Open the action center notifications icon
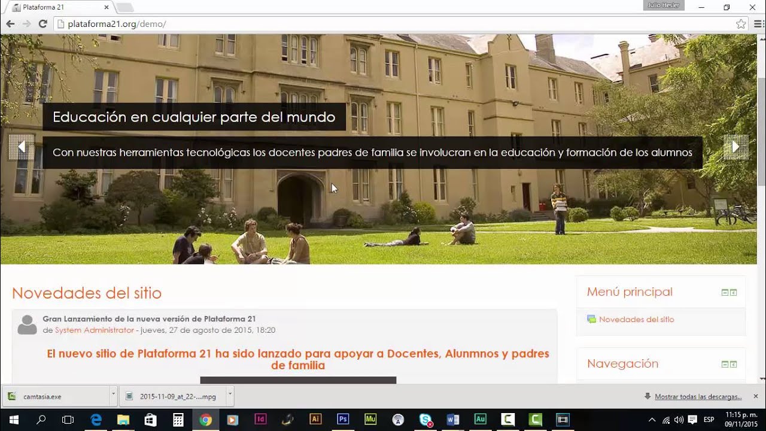Image resolution: width=766 pixels, height=431 pixels. point(692,420)
